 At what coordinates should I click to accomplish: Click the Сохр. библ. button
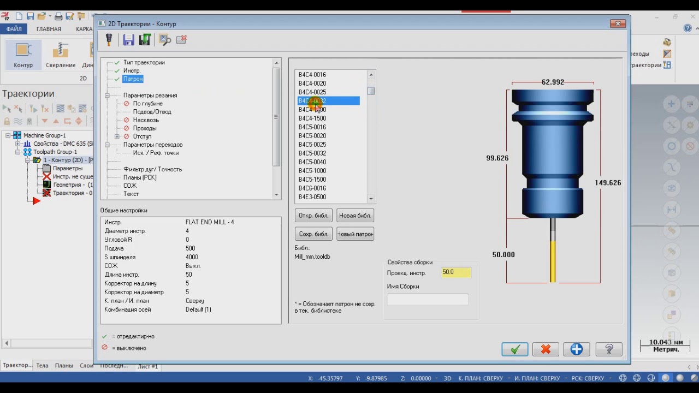[x=313, y=234]
